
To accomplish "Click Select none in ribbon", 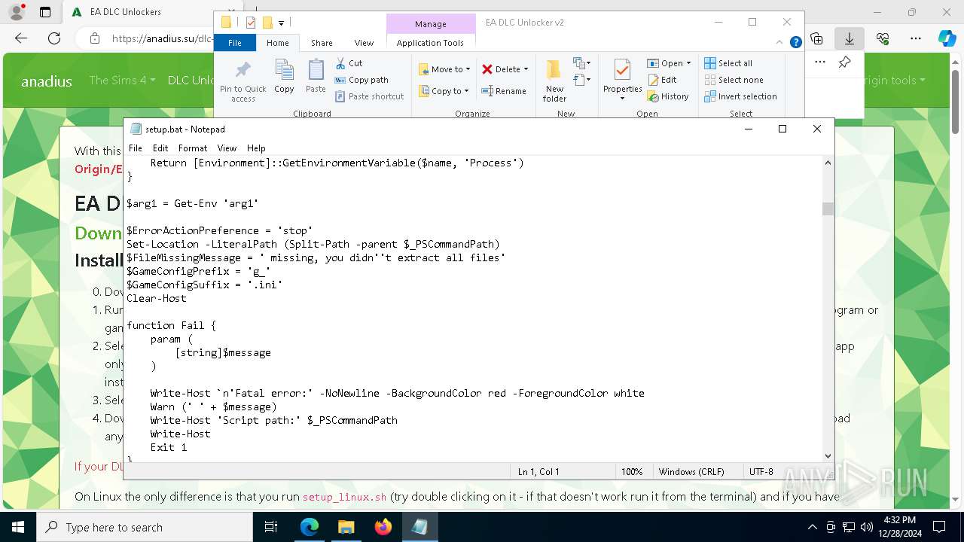I will [734, 80].
